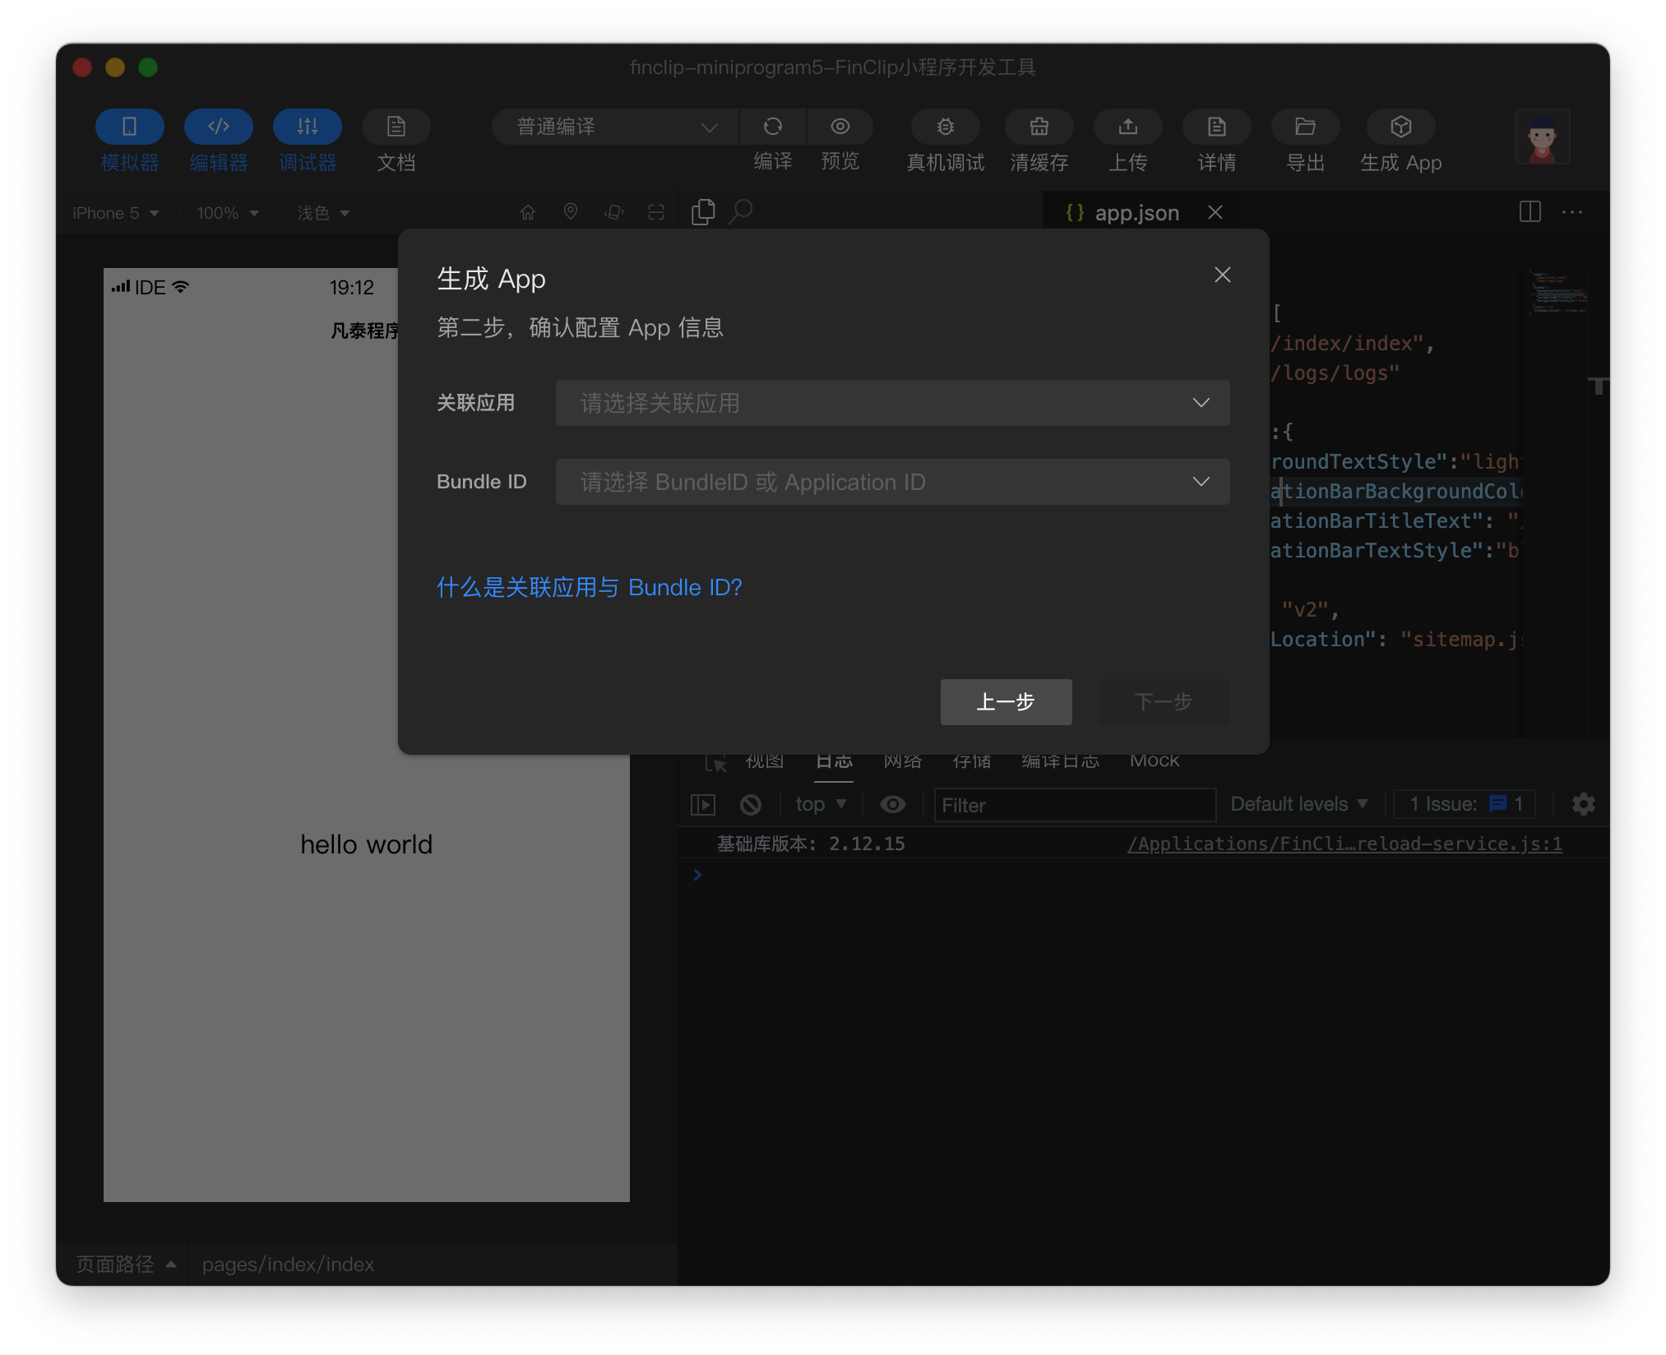
Task: Close the 生成 App dialog
Action: click(1222, 275)
